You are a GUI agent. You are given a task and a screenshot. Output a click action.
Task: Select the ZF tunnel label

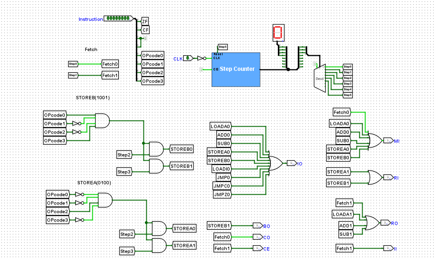[x=145, y=21]
